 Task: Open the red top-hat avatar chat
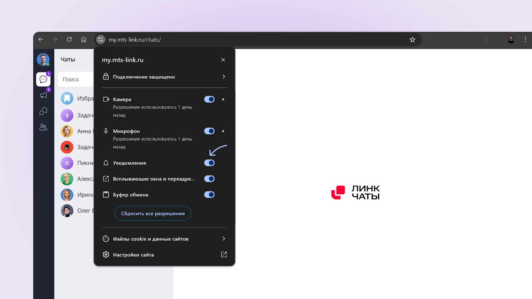tap(67, 147)
